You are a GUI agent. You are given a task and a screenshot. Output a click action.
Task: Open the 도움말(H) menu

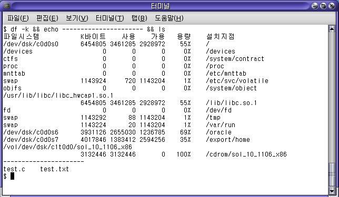coord(169,18)
